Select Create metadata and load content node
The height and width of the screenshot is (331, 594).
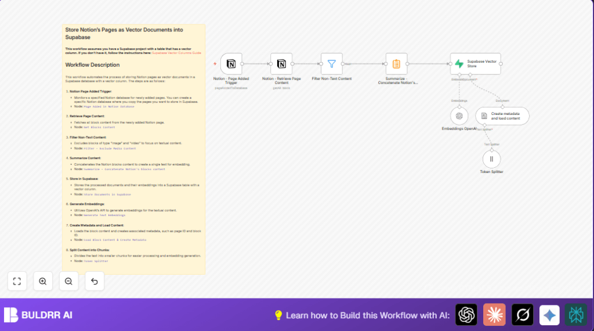[x=502, y=116]
